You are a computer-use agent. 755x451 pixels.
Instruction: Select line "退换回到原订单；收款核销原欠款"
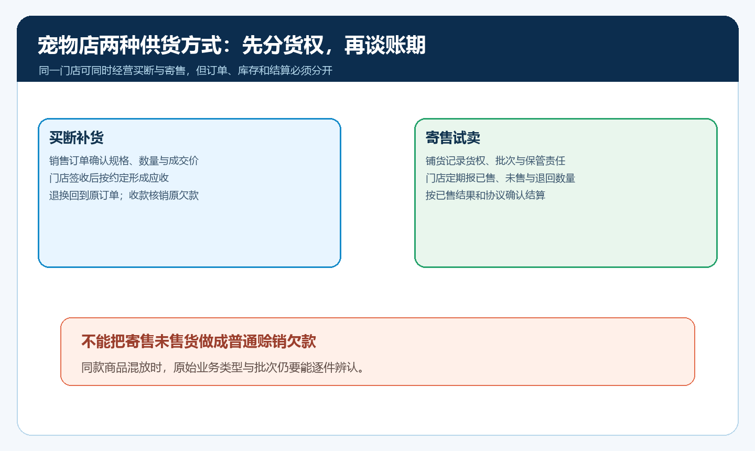124,195
